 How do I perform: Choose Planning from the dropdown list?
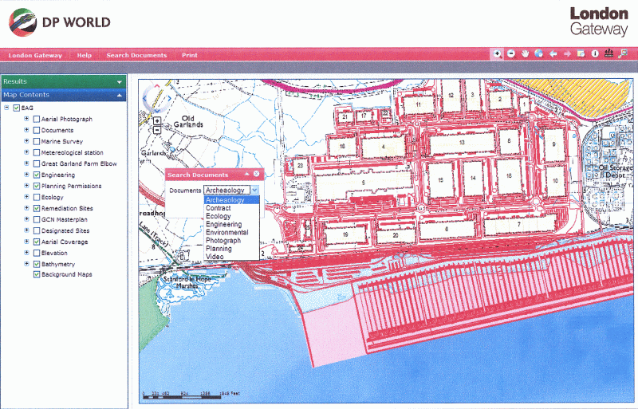tap(231, 249)
